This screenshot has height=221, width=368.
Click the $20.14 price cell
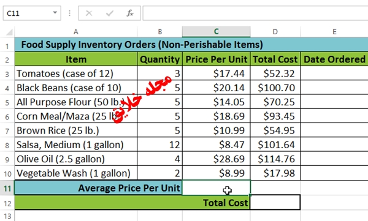coord(217,88)
